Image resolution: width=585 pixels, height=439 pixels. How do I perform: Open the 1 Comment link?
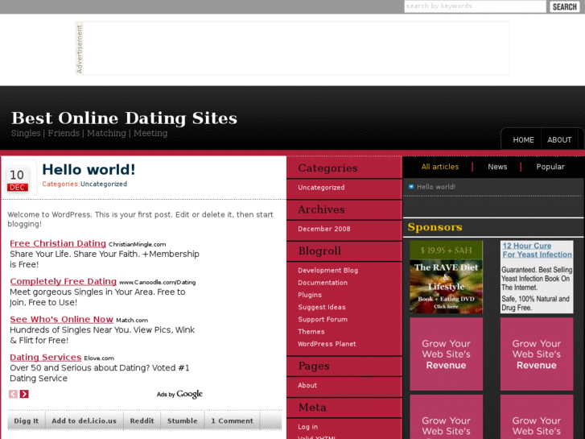coord(232,420)
